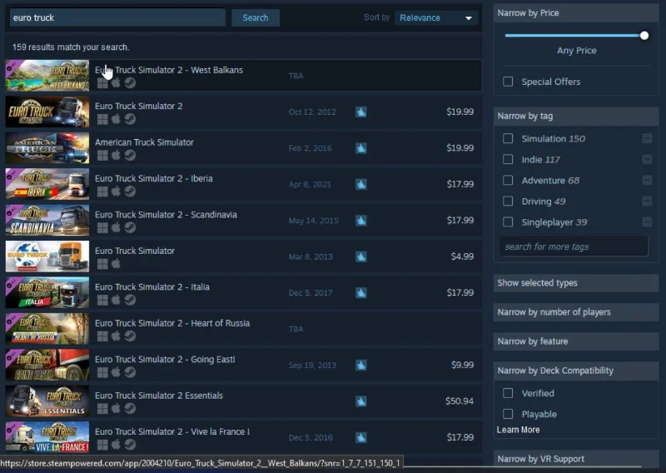
Task: Open Euro Truck Simulator 2 - Heart of Russia title
Action: (x=172, y=323)
